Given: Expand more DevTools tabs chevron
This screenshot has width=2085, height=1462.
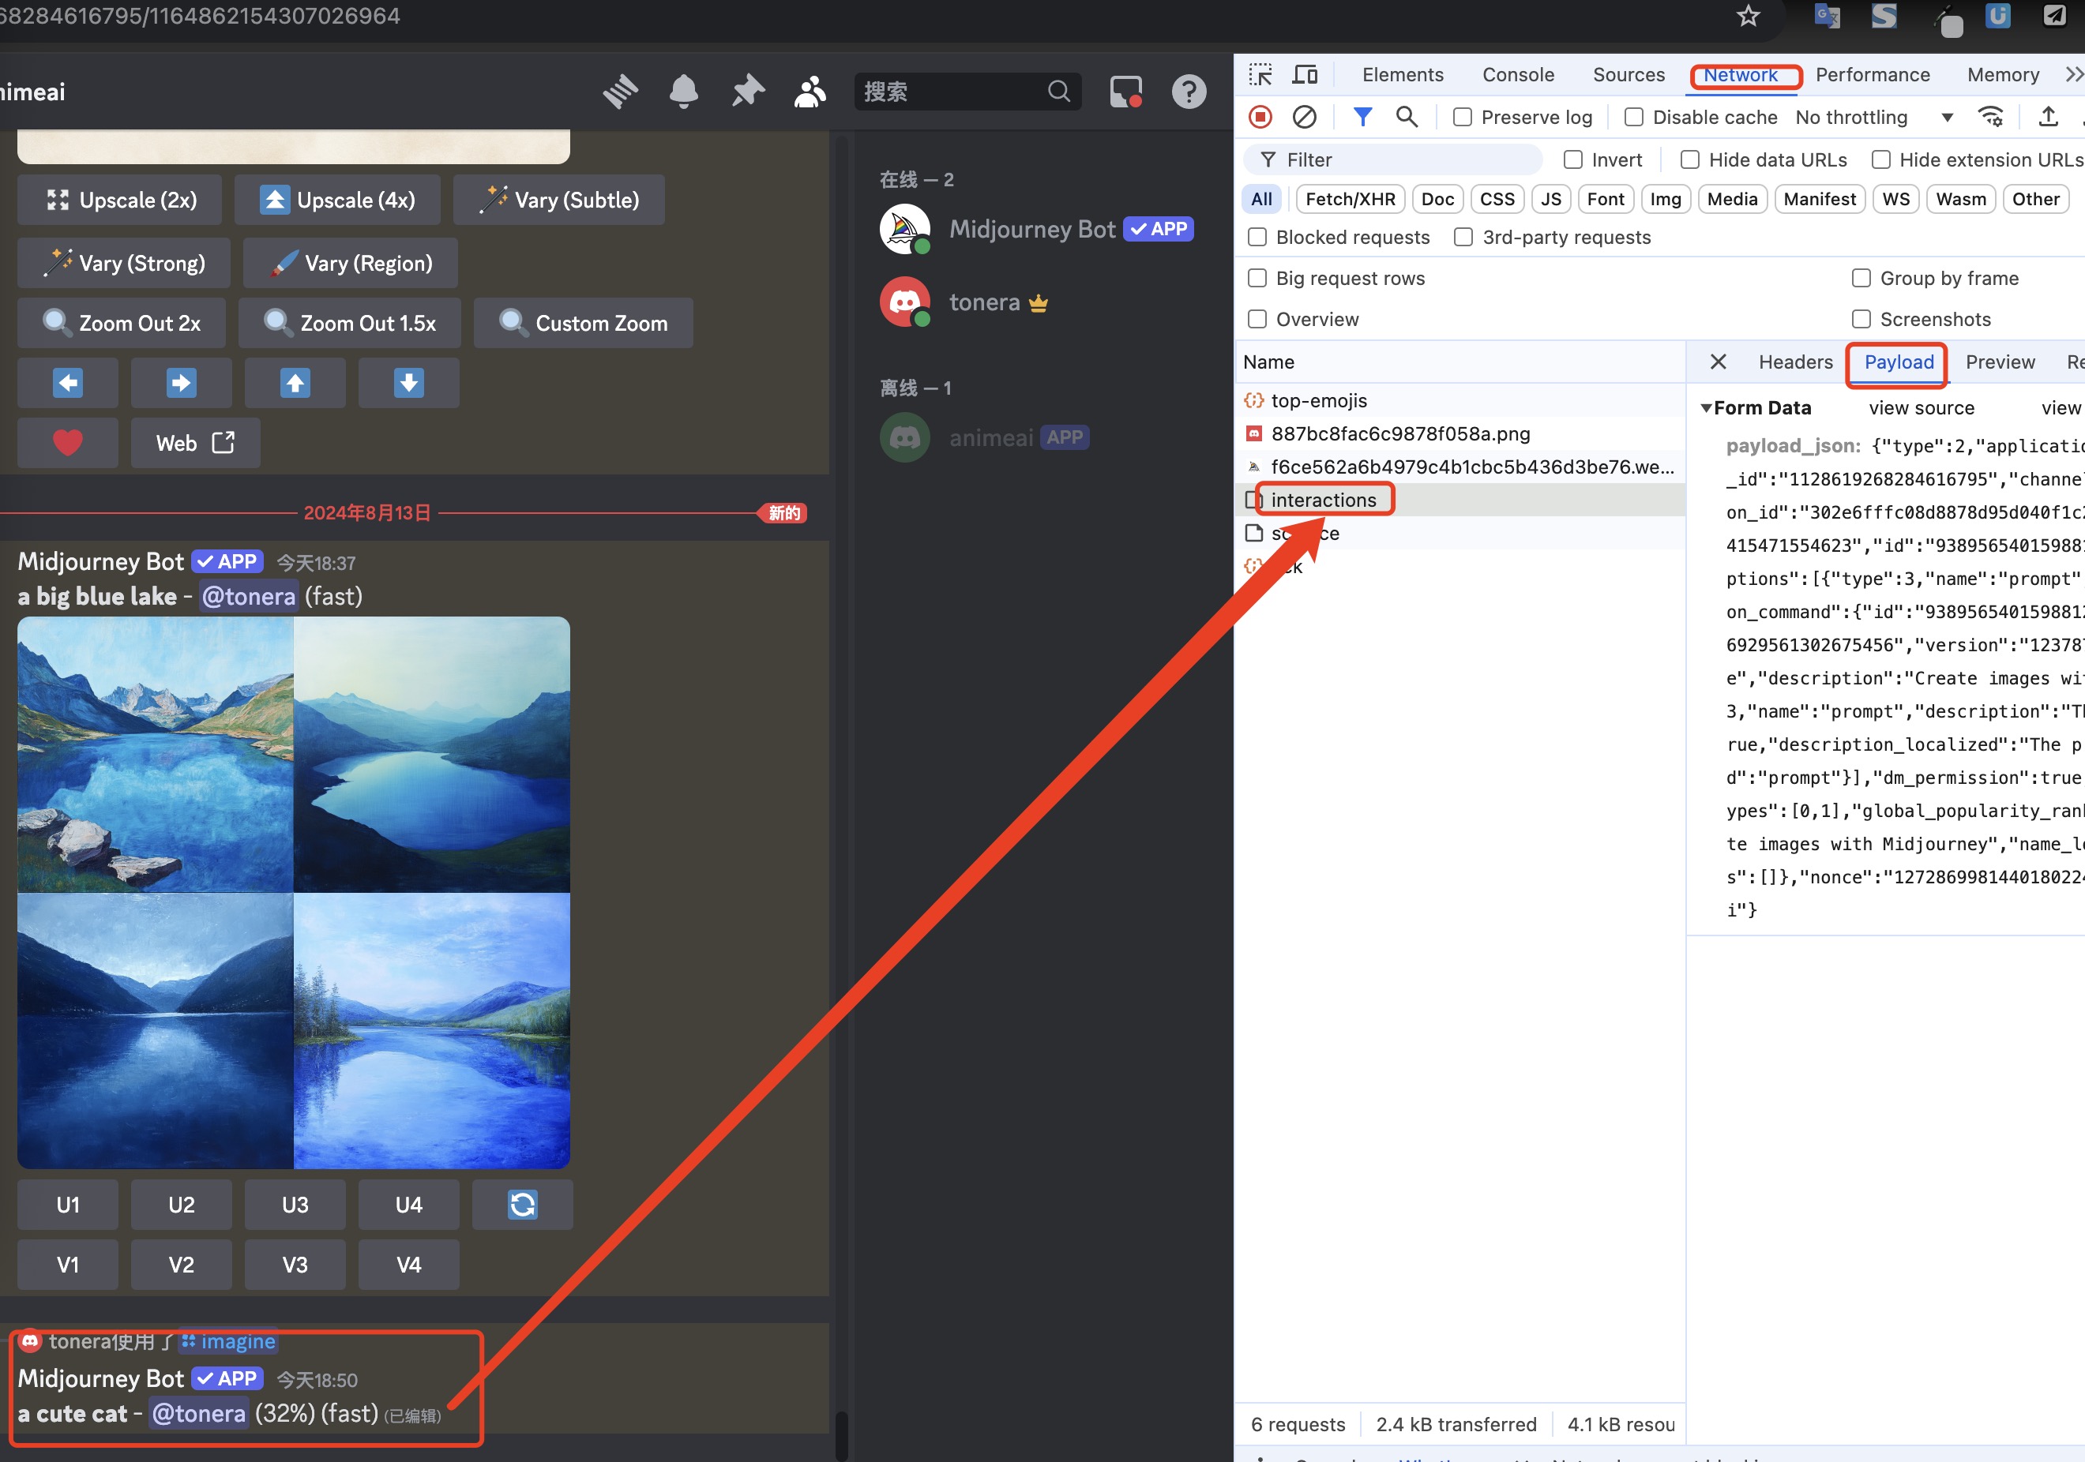Looking at the screenshot, I should (x=2074, y=74).
